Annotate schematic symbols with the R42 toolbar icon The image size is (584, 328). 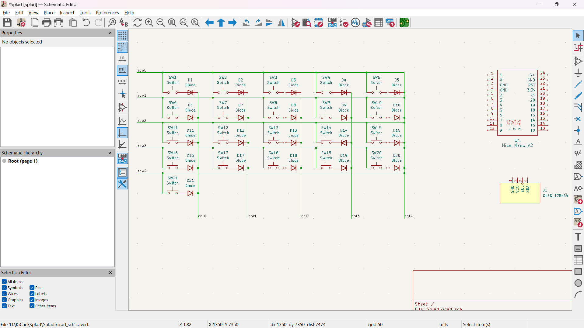pyautogui.click(x=332, y=22)
